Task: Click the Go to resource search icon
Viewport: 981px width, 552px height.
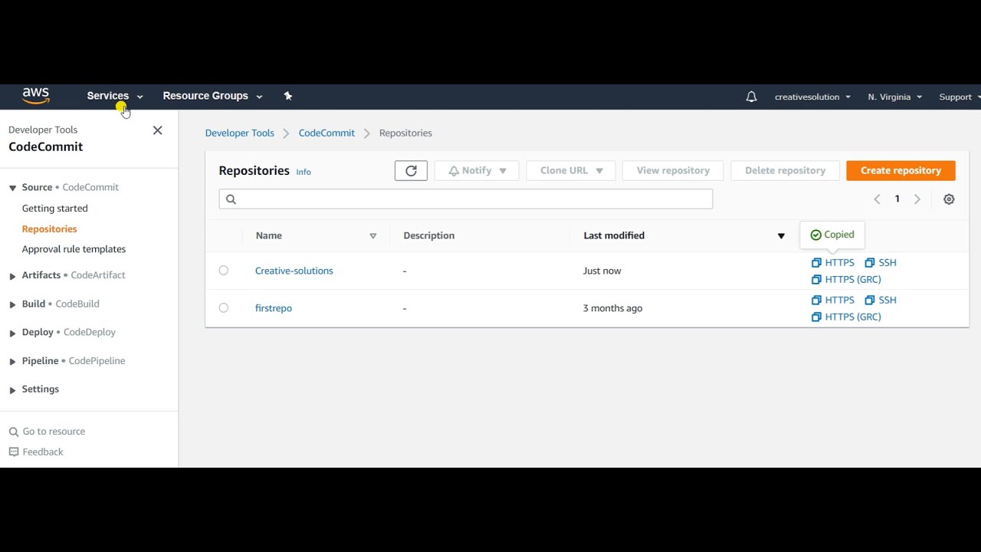Action: tap(14, 432)
